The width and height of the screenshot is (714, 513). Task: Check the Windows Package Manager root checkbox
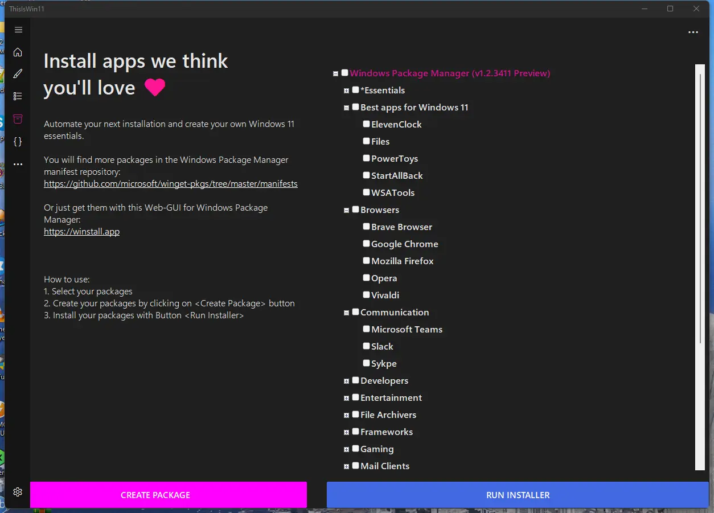tap(344, 73)
